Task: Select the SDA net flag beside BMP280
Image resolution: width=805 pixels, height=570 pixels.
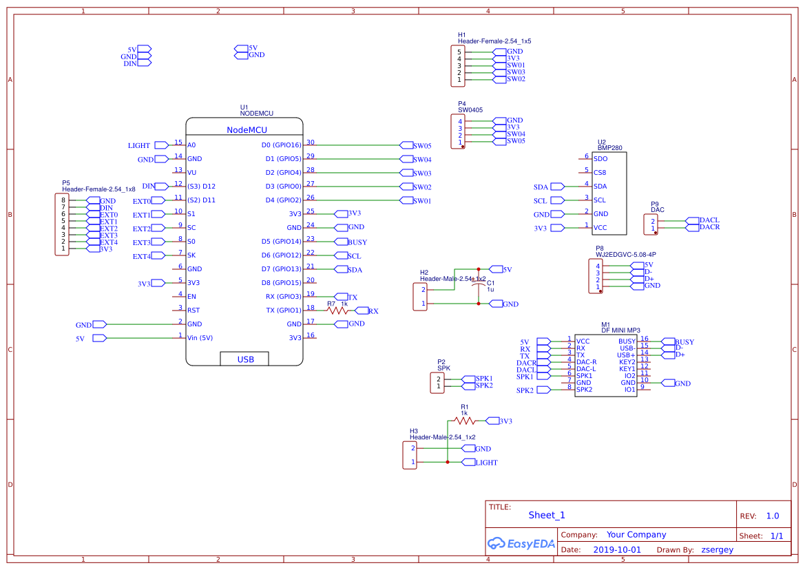Action: 549,187
